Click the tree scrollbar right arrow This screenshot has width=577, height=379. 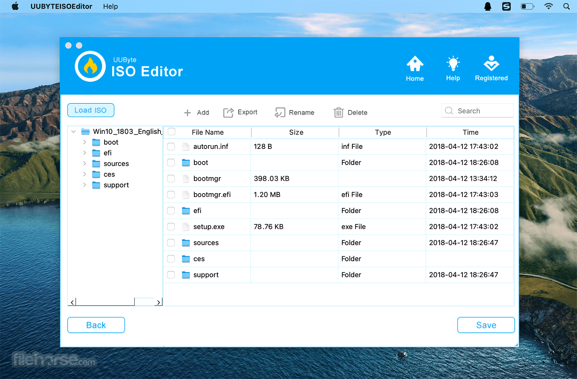point(158,302)
